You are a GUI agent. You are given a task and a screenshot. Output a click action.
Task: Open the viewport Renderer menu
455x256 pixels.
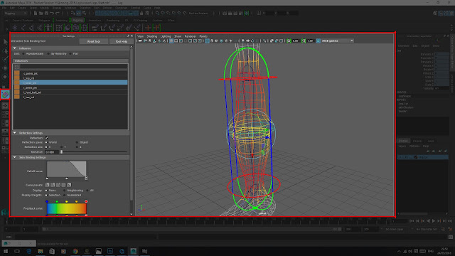pyautogui.click(x=191, y=36)
